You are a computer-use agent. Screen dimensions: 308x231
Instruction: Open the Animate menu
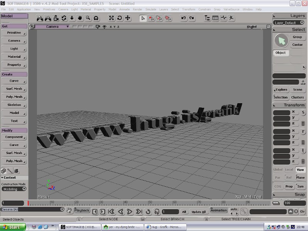pyautogui.click(x=124, y=9)
